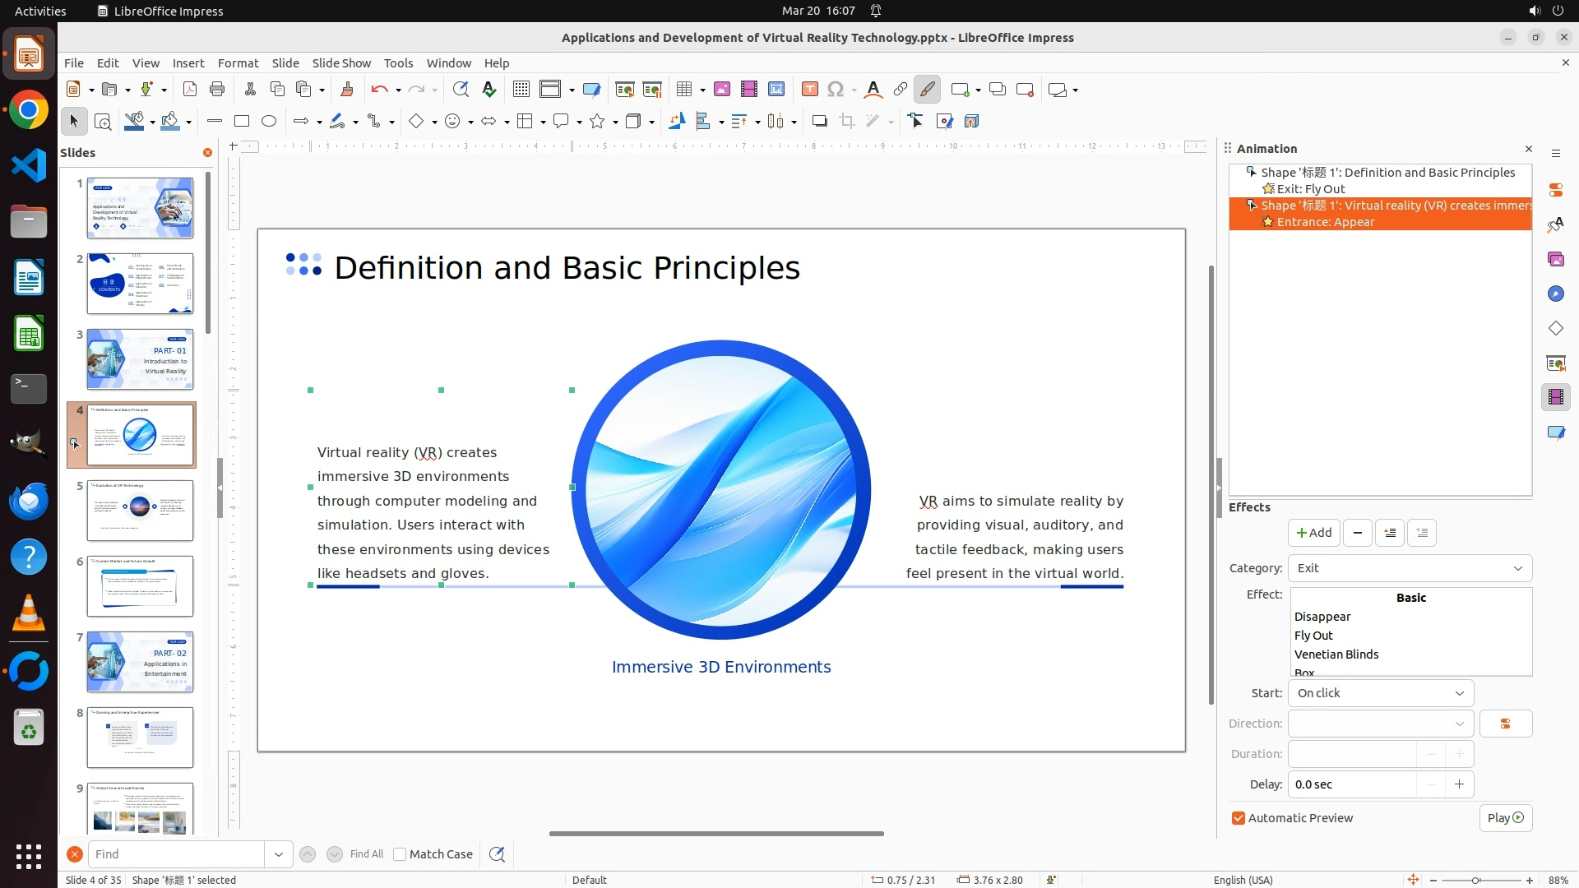Screen dimensions: 1579x888
Task: Click the zoom slider in status bar
Action: coord(1476,881)
